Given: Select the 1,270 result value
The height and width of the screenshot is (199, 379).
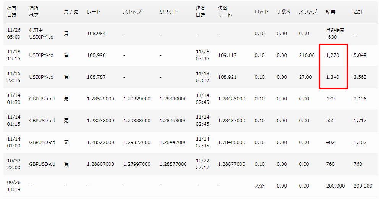Looking at the screenshot, I should coord(332,55).
